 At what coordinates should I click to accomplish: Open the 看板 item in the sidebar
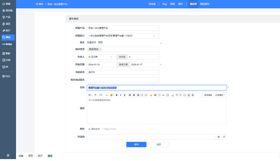pos(6,53)
